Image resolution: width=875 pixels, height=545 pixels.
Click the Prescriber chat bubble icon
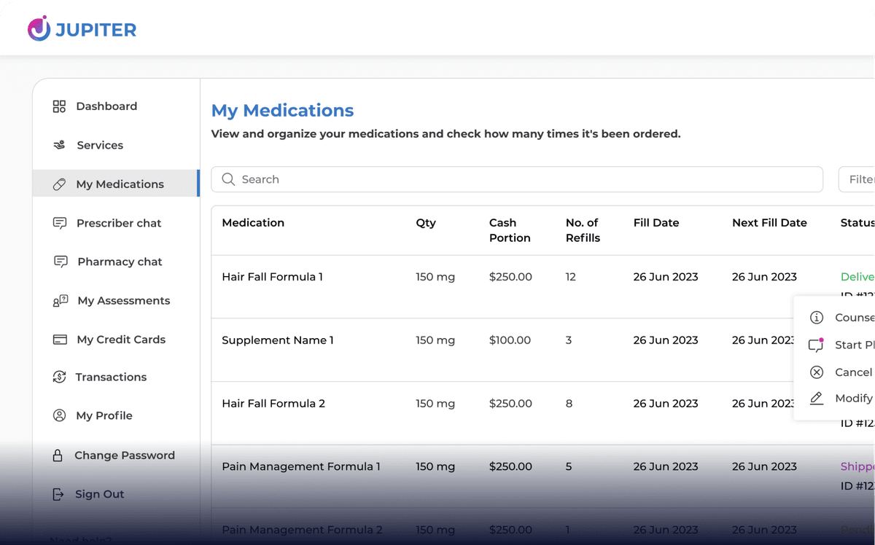click(x=60, y=223)
